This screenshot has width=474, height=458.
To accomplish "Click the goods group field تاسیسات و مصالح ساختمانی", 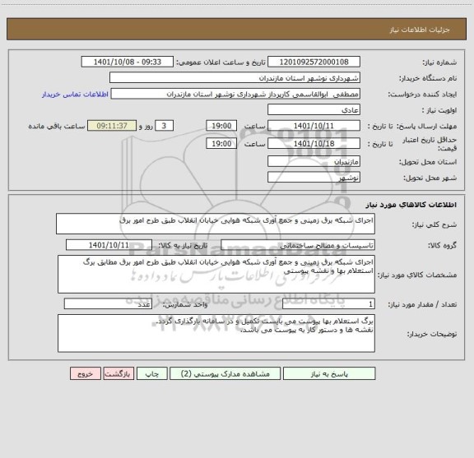I will (298, 245).
